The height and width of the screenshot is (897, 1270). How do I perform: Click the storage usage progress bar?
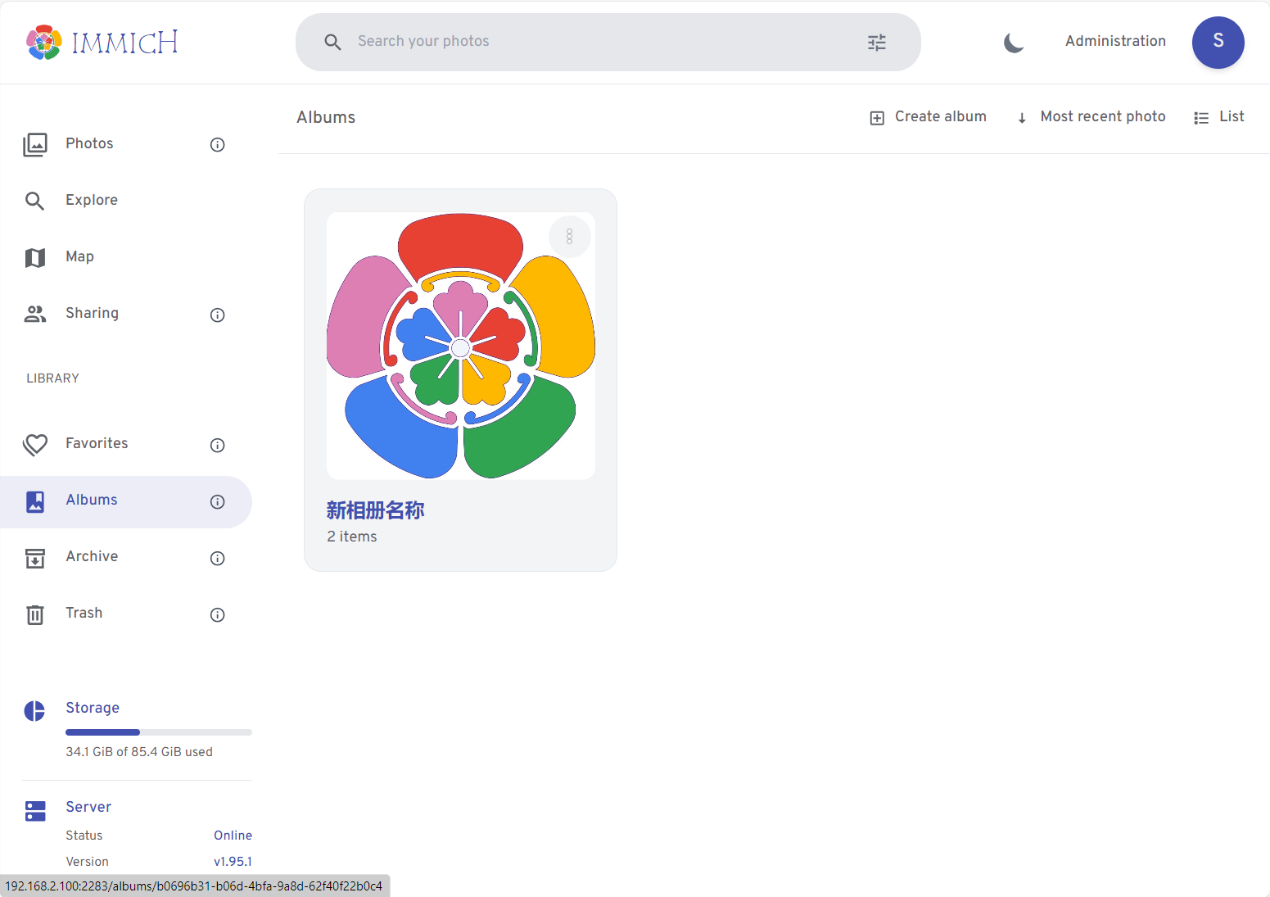(158, 732)
